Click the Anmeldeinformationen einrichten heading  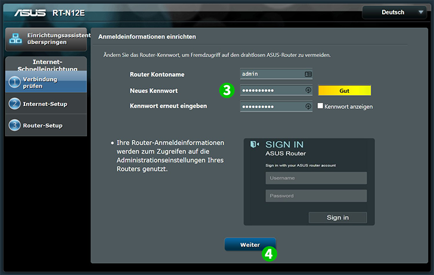point(147,37)
